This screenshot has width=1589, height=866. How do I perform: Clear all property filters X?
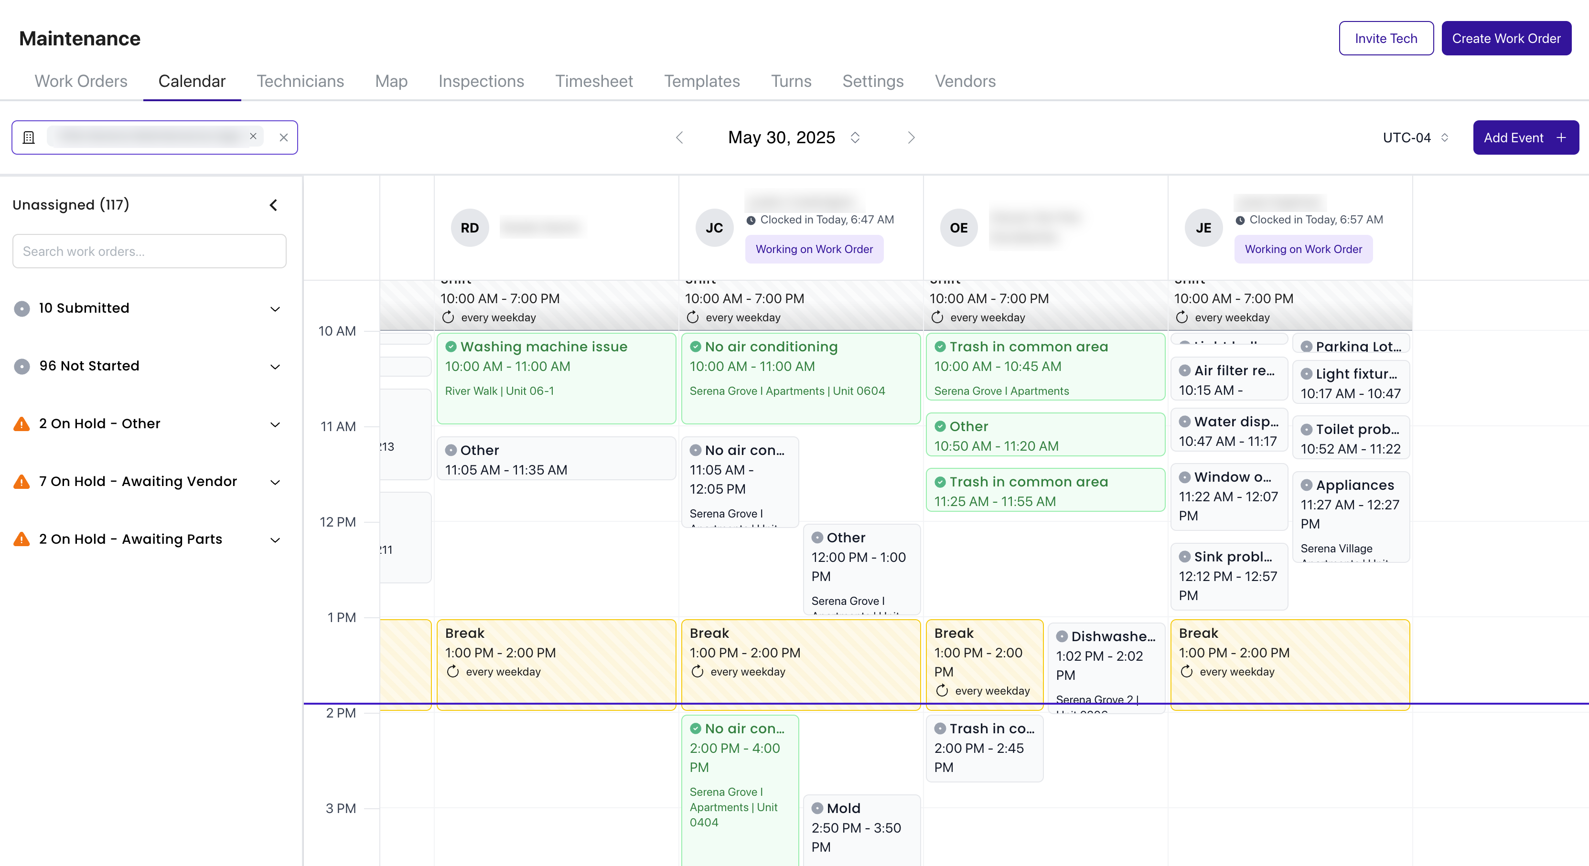[x=284, y=137]
